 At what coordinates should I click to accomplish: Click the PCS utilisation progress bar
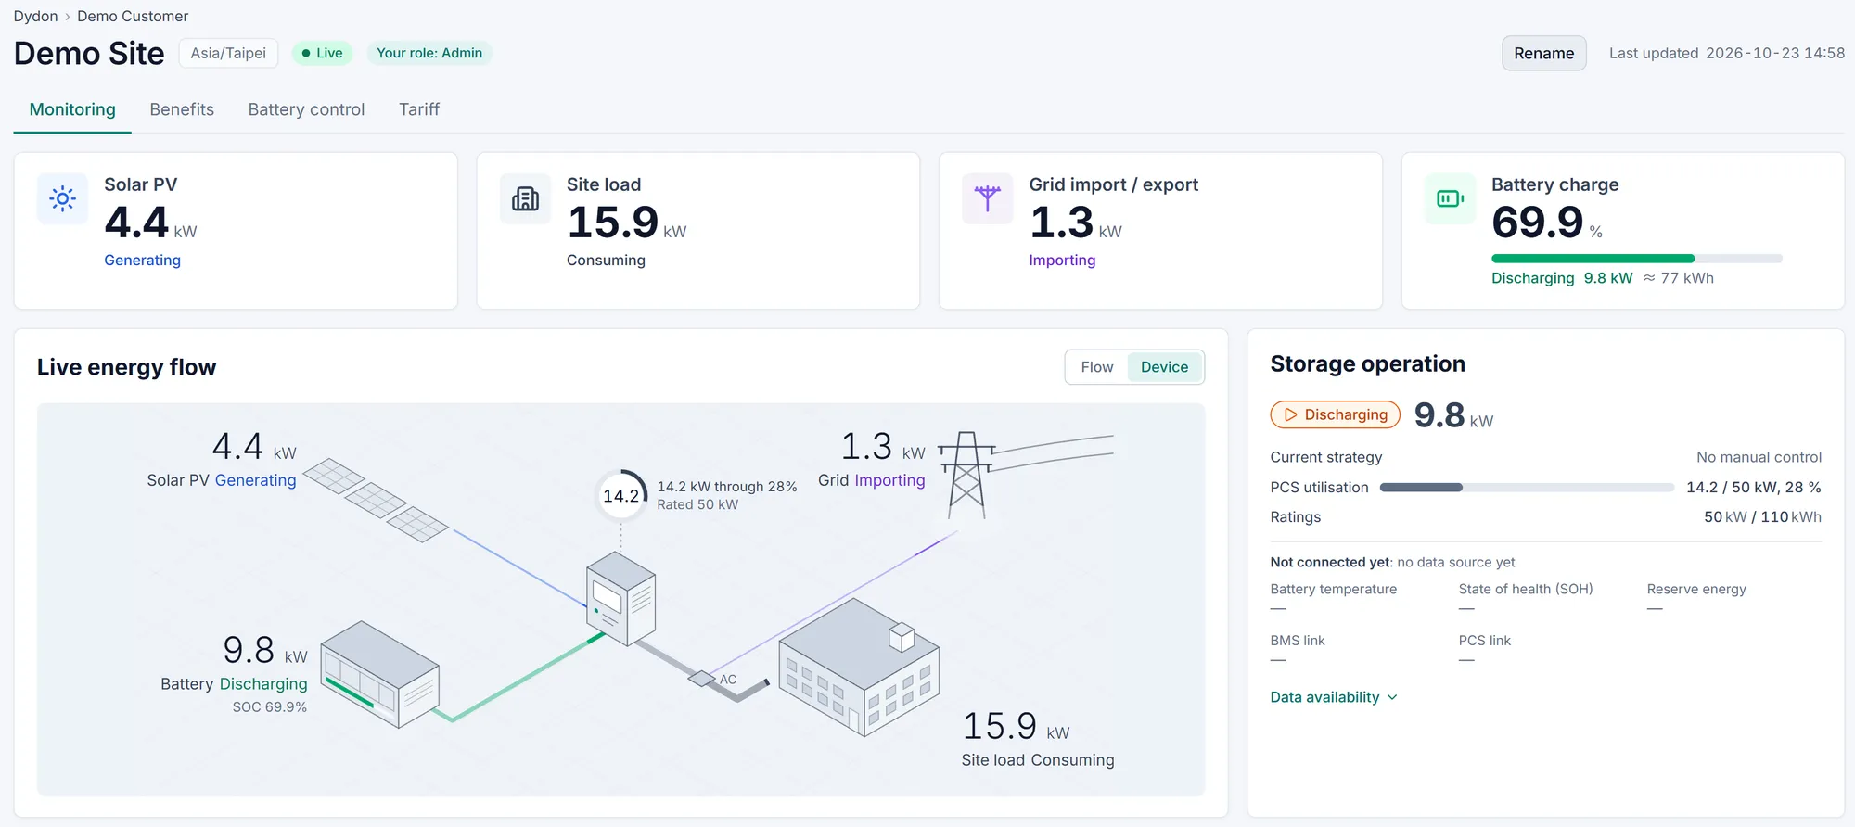pyautogui.click(x=1527, y=488)
